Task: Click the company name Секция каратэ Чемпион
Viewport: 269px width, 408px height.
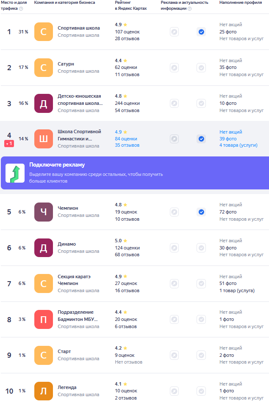Action: click(74, 280)
